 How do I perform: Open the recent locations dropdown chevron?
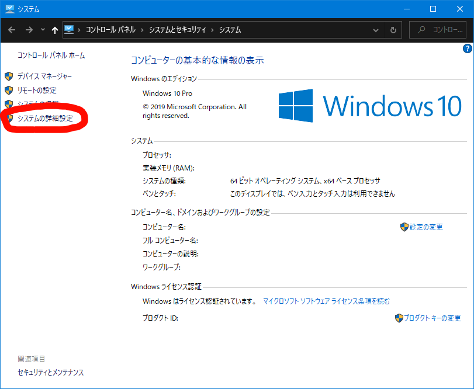[43, 30]
